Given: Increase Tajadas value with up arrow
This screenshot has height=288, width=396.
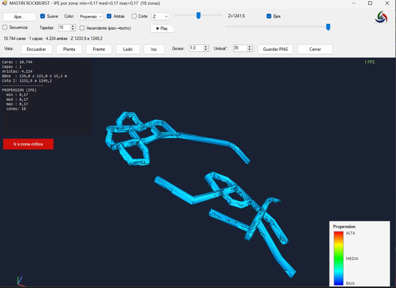Looking at the screenshot, I should click(x=73, y=26).
